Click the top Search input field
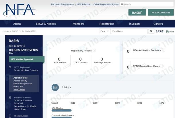This screenshot has height=118, width=175. 147,5
